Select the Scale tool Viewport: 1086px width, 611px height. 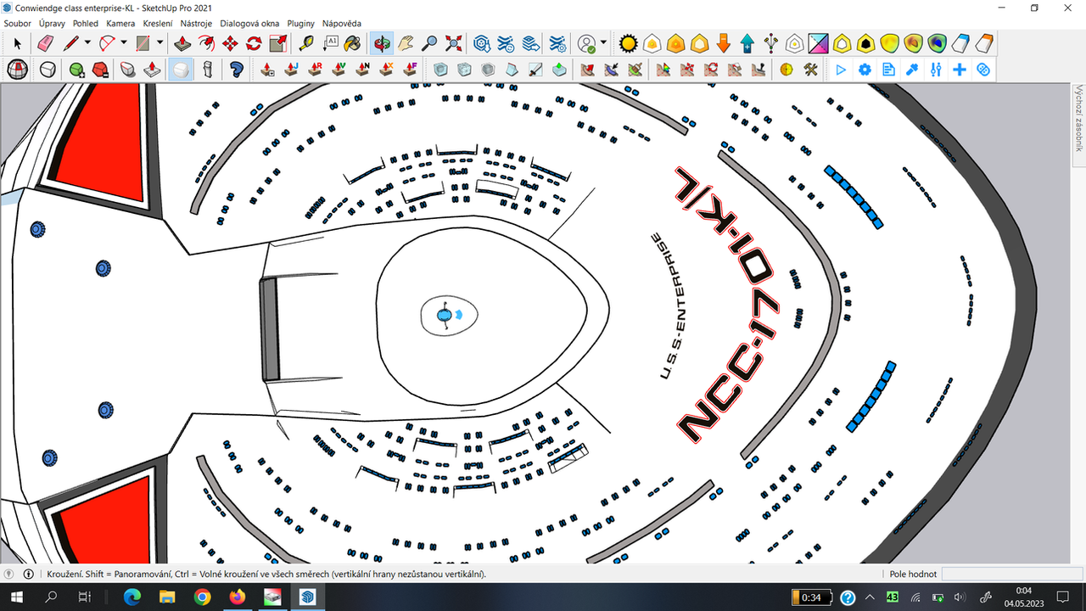coord(277,43)
